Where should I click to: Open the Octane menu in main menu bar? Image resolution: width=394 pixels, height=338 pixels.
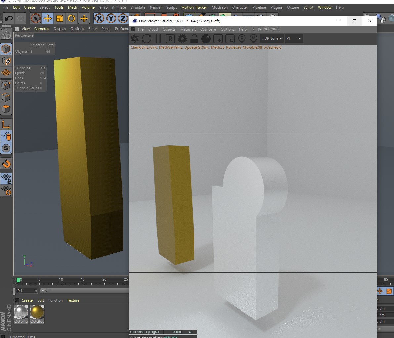pos(293,7)
